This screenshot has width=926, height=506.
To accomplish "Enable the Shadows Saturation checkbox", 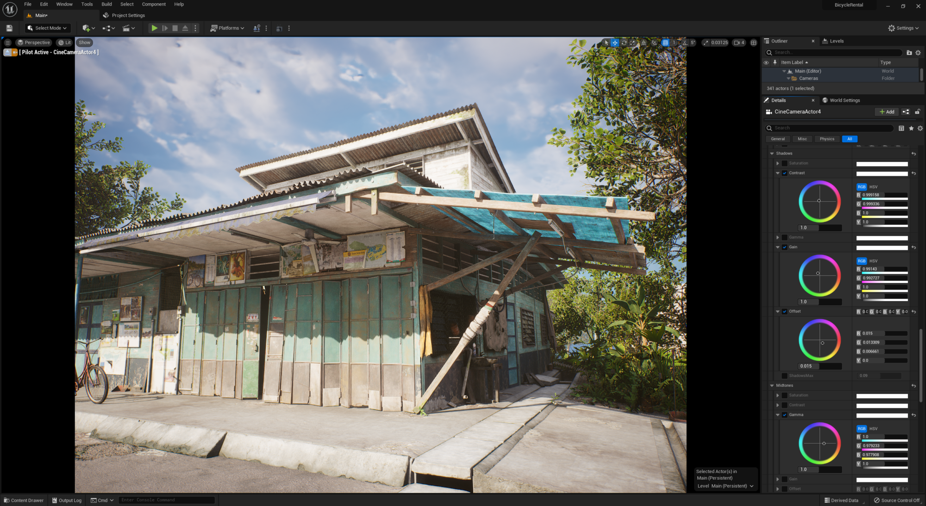I will point(785,163).
